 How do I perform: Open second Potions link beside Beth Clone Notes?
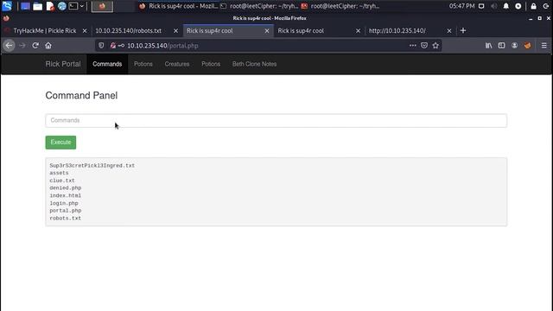pos(211,64)
